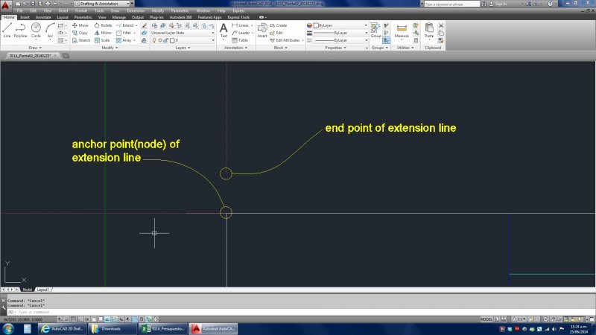This screenshot has height=335, width=596.
Task: Switch to the Output ribbon tab
Action: 138,17
